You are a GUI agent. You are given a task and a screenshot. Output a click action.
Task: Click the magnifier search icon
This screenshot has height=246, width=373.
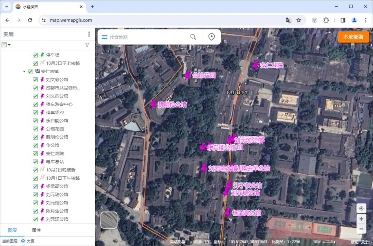[193, 37]
